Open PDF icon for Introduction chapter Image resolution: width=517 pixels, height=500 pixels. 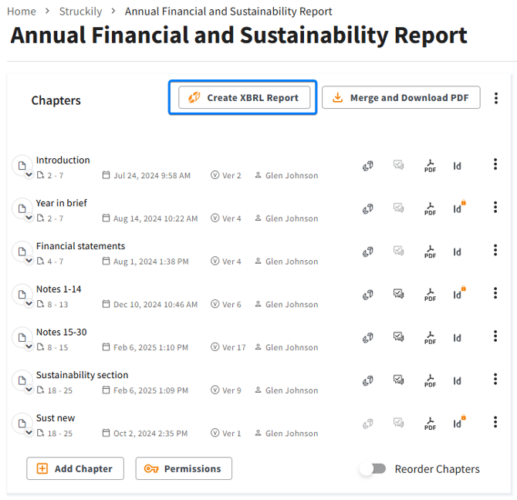430,165
